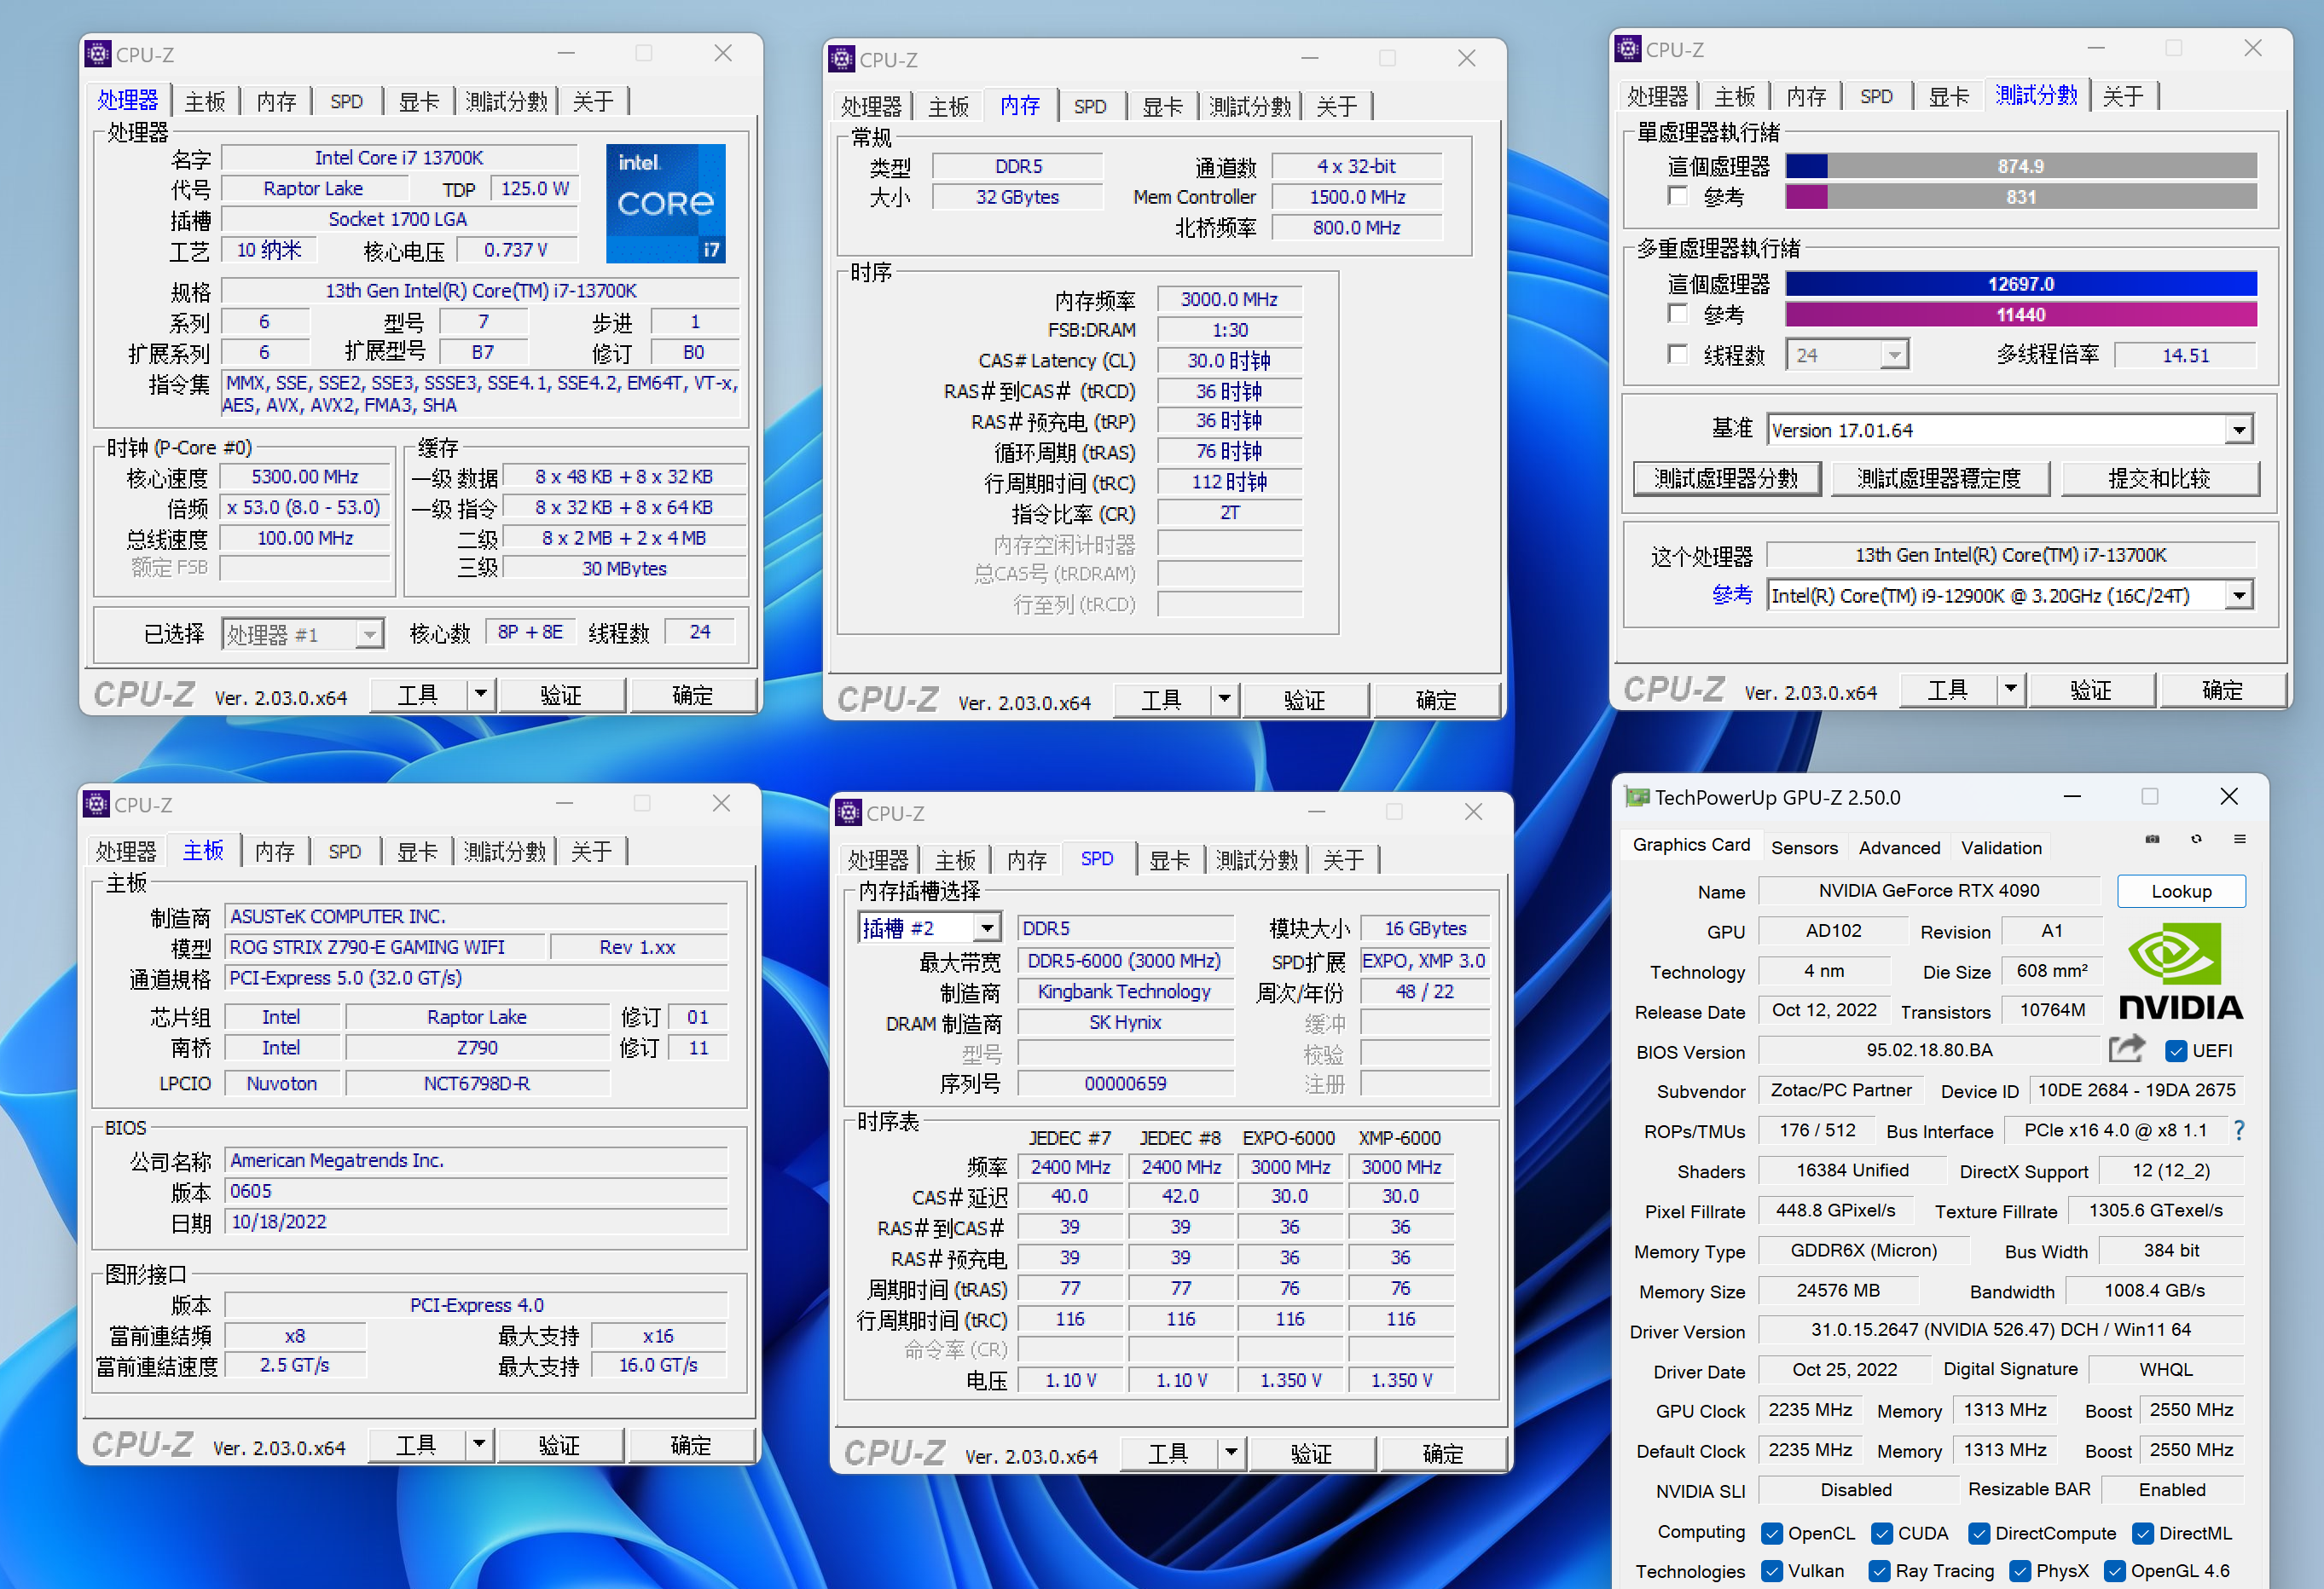Open the 工具 dropdown arrow in memory window
Viewport: 2324px width, 1589px height.
coord(1224,698)
